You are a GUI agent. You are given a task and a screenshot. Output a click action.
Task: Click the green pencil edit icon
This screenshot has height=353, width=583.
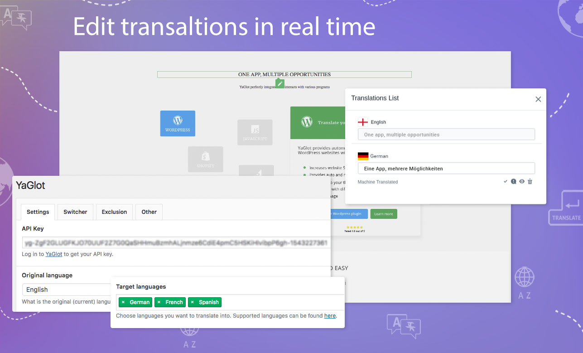click(280, 83)
